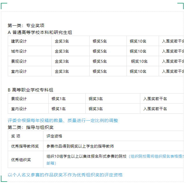The image size is (186, 183).
Task: Select "铜奖10名" in the 室内设计 row
Action: (138, 72)
